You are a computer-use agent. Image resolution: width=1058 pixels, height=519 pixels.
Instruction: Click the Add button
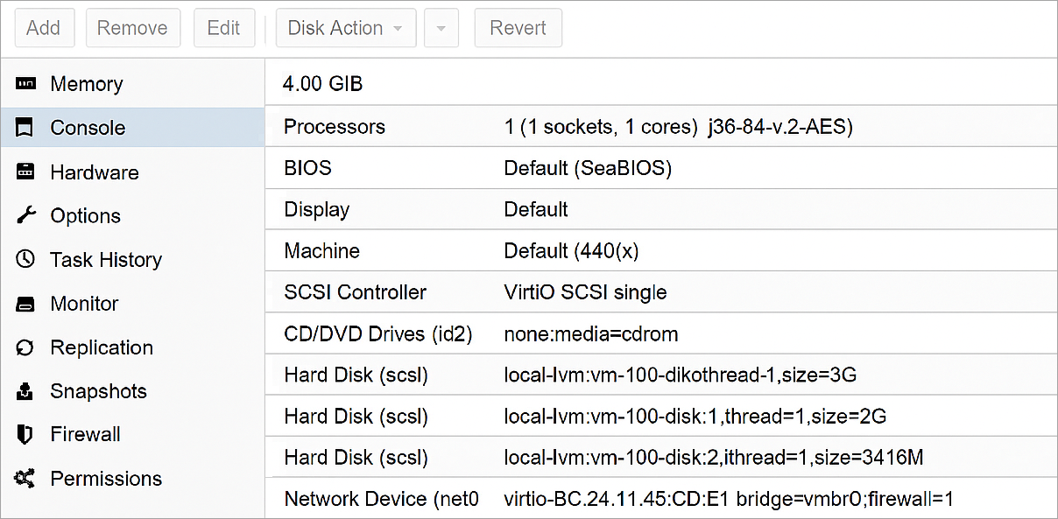click(44, 27)
